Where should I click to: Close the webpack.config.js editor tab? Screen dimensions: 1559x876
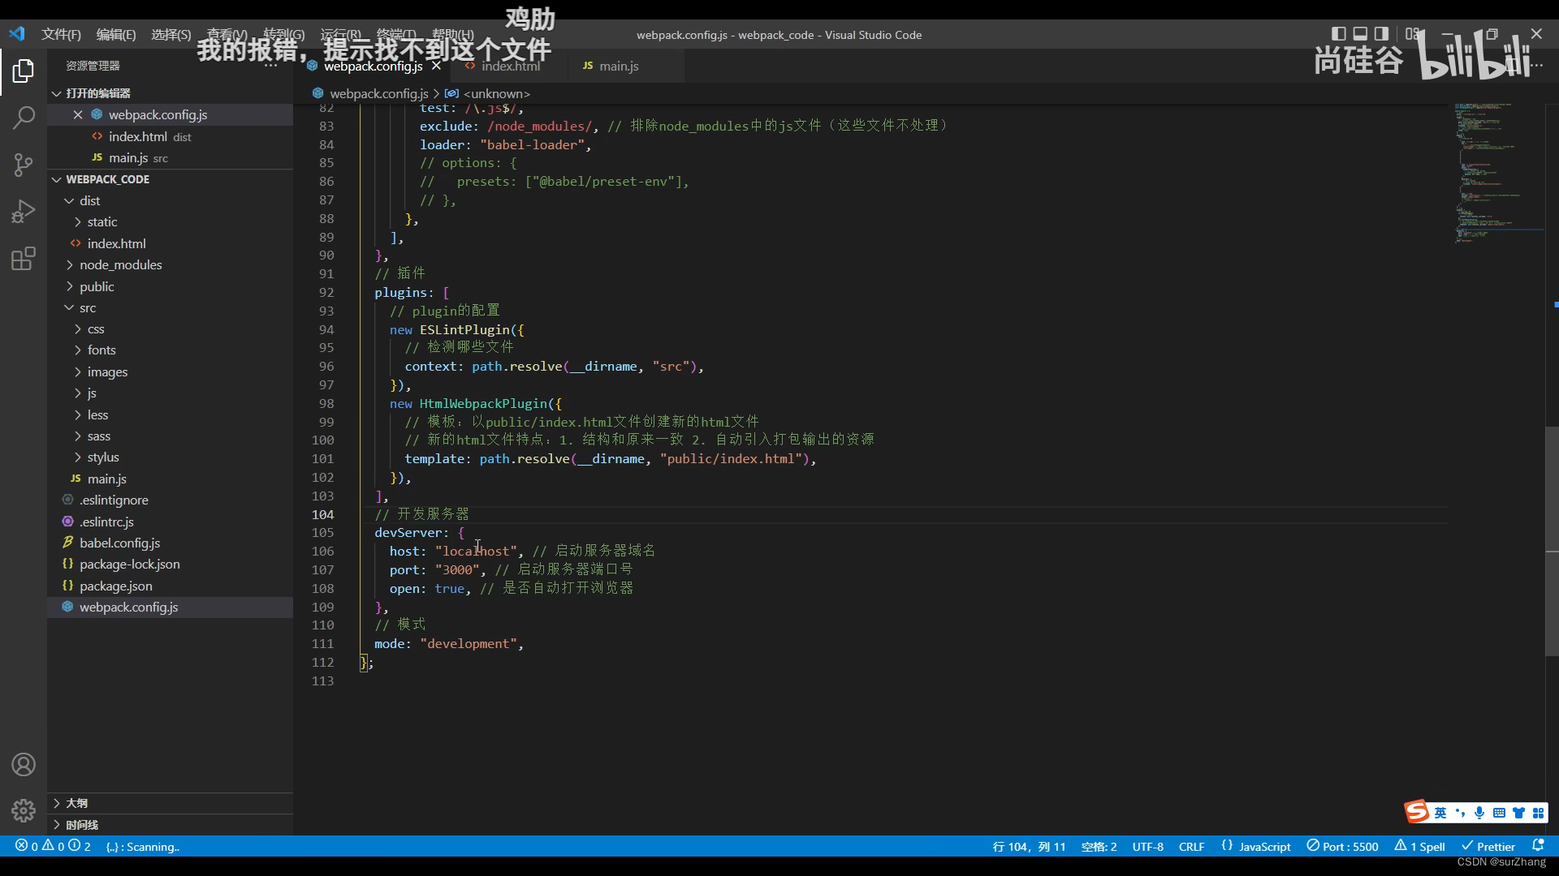coord(436,66)
